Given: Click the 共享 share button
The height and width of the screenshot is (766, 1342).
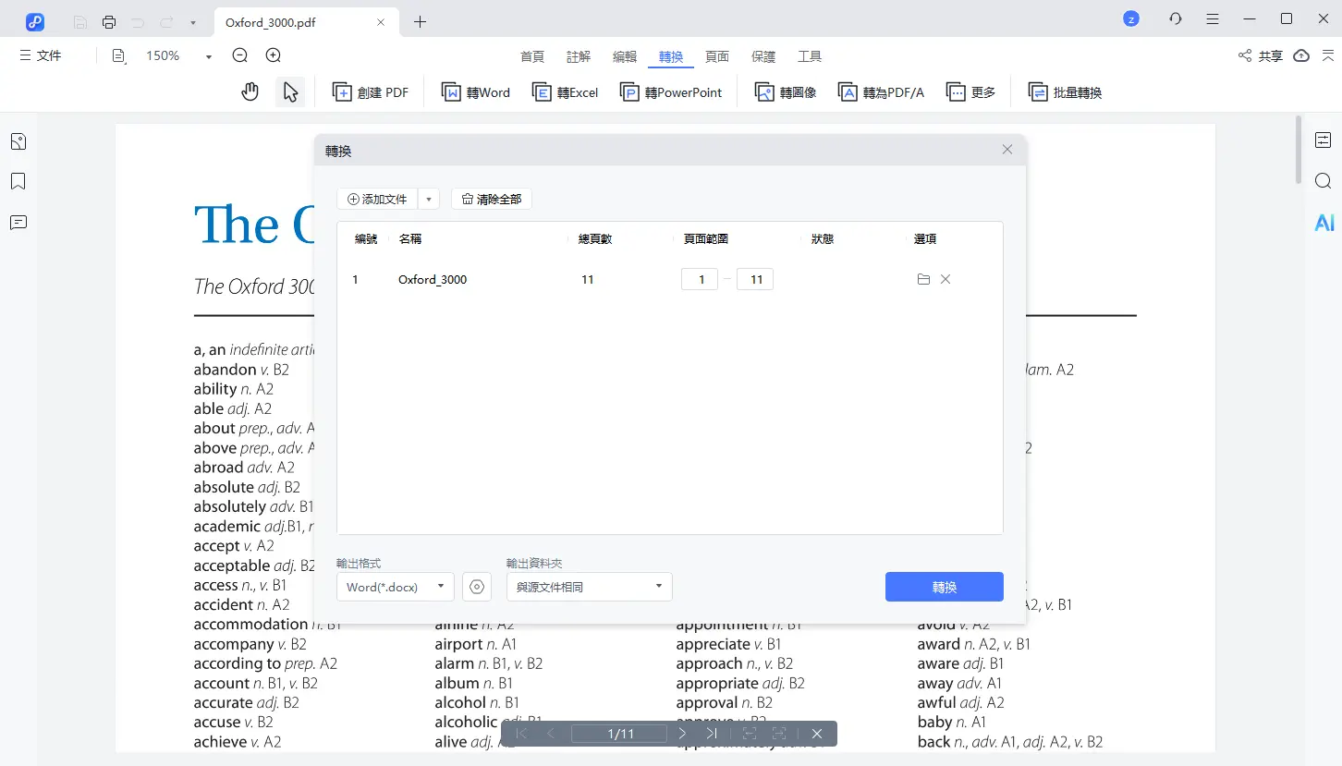Looking at the screenshot, I should (1261, 56).
